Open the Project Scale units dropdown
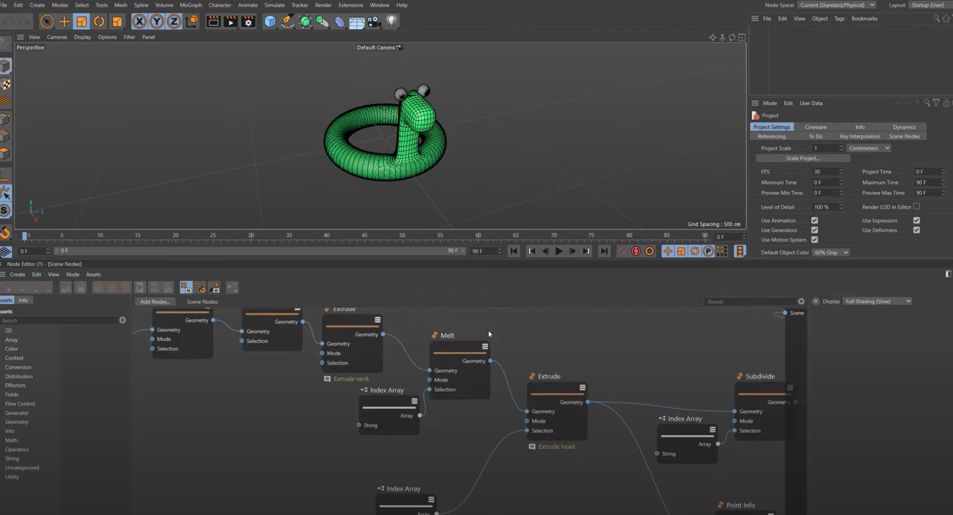Screen dimensions: 953x515 tap(868, 148)
